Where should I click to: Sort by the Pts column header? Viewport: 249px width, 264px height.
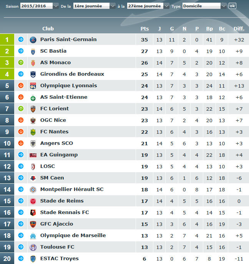point(144,29)
